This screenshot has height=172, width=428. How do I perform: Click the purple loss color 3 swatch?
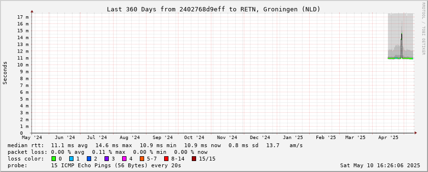tap(106, 159)
